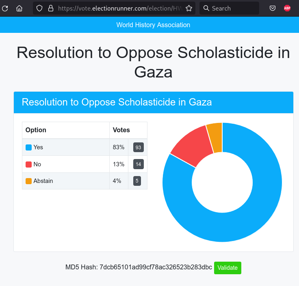Click the Option column header
This screenshot has height=286, width=299.
pos(36,130)
